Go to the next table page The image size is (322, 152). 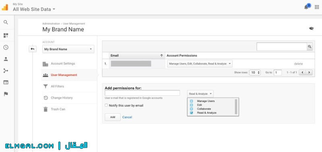click(x=309, y=72)
